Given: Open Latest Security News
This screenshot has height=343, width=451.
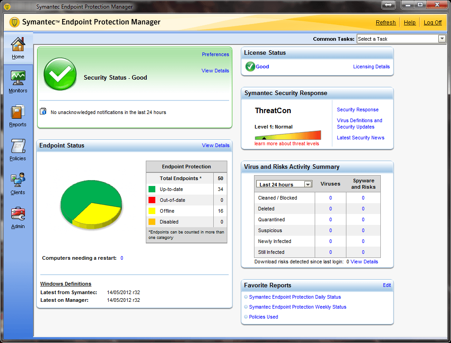Looking at the screenshot, I should pyautogui.click(x=360, y=138).
